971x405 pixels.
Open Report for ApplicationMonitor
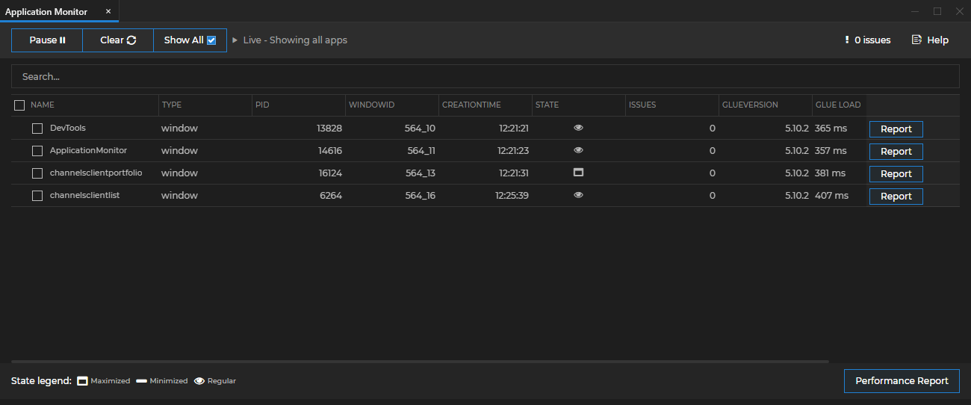[x=896, y=152]
